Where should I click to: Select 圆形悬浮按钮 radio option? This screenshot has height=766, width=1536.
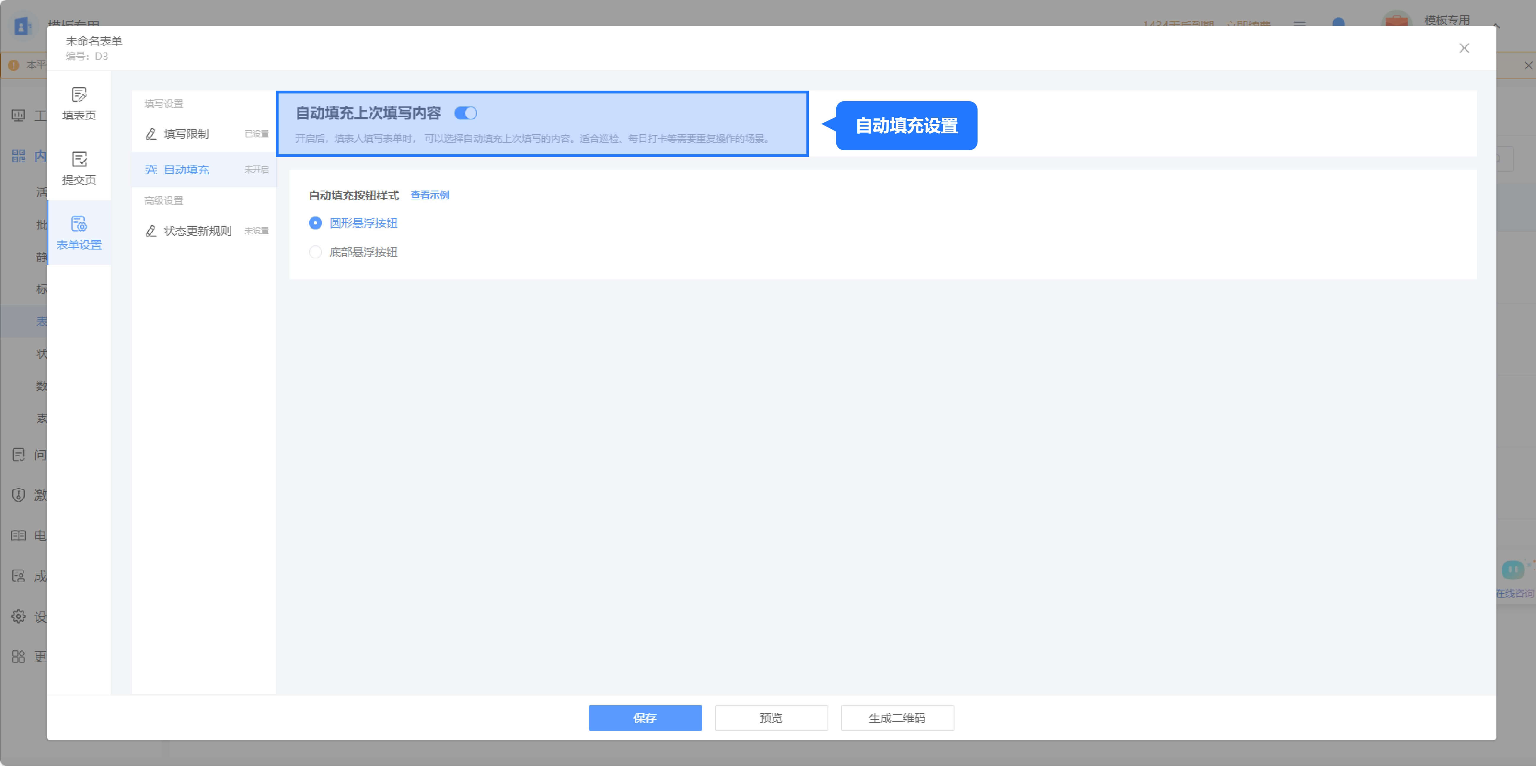tap(315, 223)
